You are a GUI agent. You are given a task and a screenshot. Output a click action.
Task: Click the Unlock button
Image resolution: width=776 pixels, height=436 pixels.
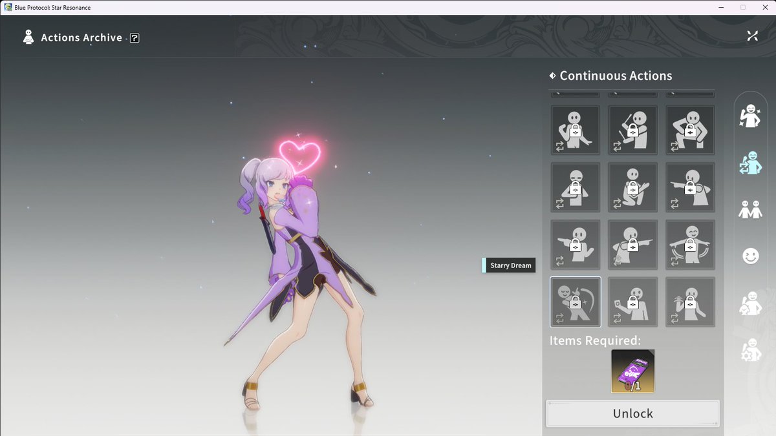point(633,413)
